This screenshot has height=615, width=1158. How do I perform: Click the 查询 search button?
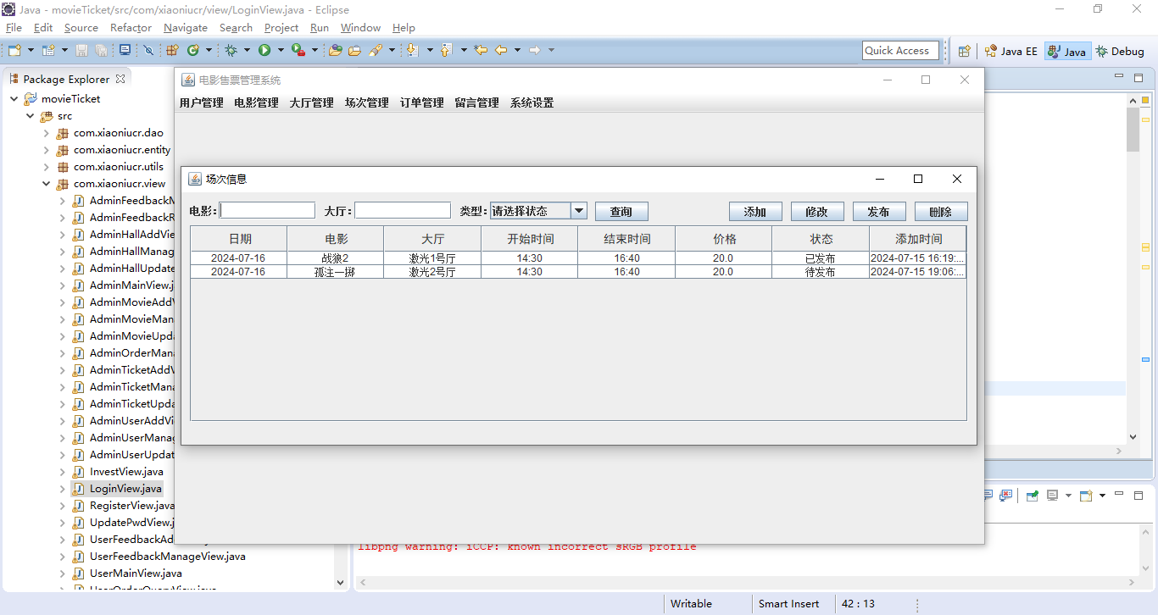pos(621,211)
